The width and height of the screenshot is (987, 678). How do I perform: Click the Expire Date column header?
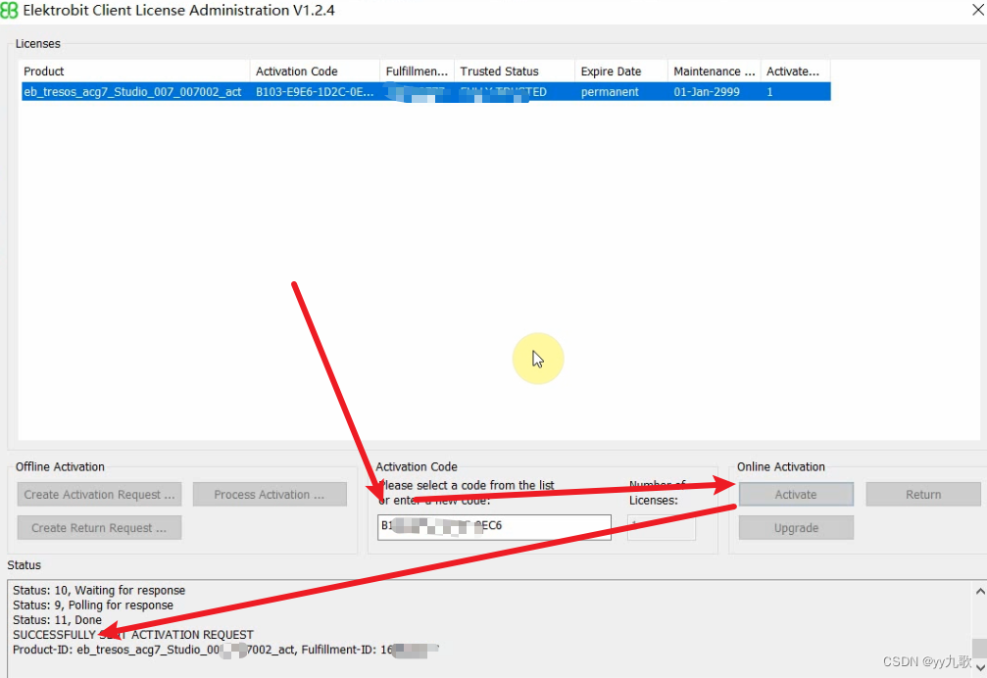click(621, 72)
